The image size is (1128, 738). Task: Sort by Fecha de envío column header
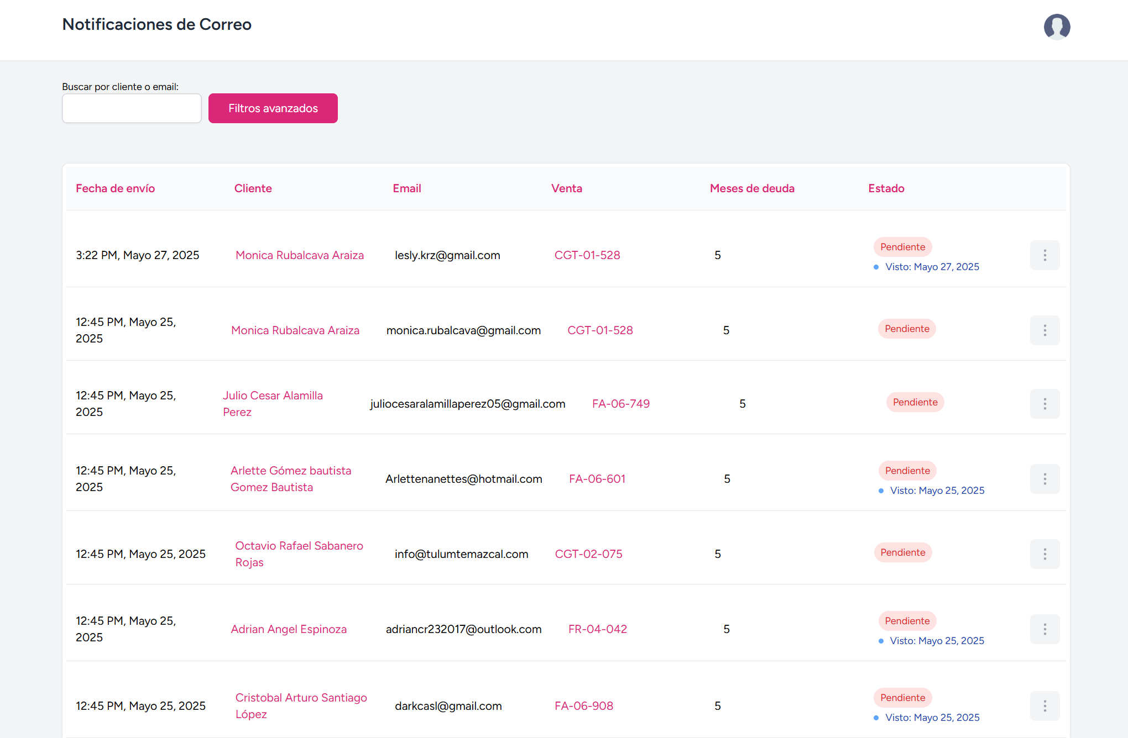115,188
